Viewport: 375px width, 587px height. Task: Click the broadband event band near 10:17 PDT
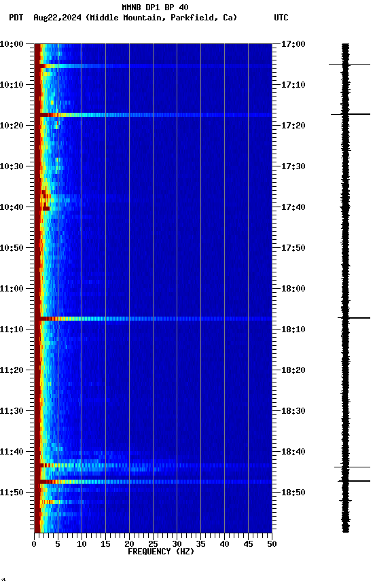(x=153, y=115)
